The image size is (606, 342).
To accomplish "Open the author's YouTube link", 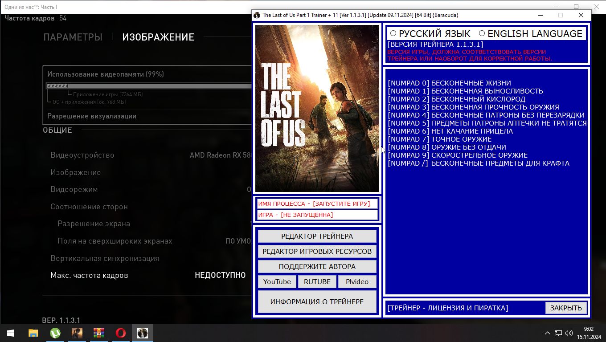I will tap(277, 282).
